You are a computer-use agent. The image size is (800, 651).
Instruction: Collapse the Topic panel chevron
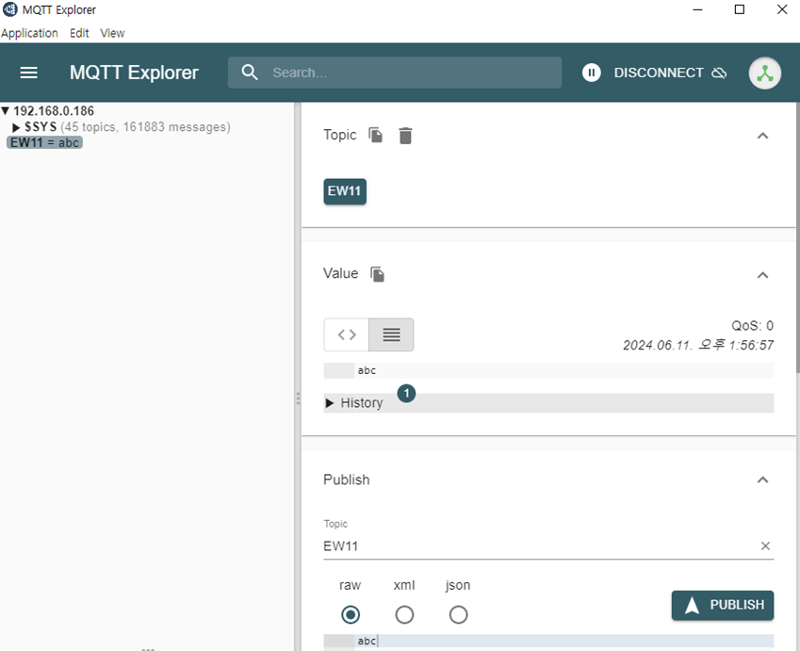pos(762,136)
